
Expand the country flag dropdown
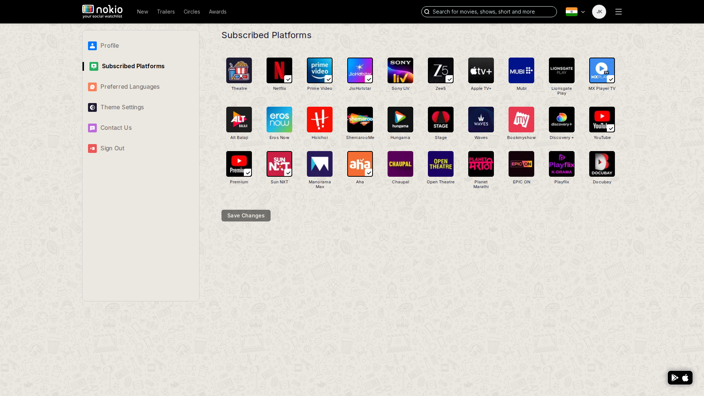(575, 12)
